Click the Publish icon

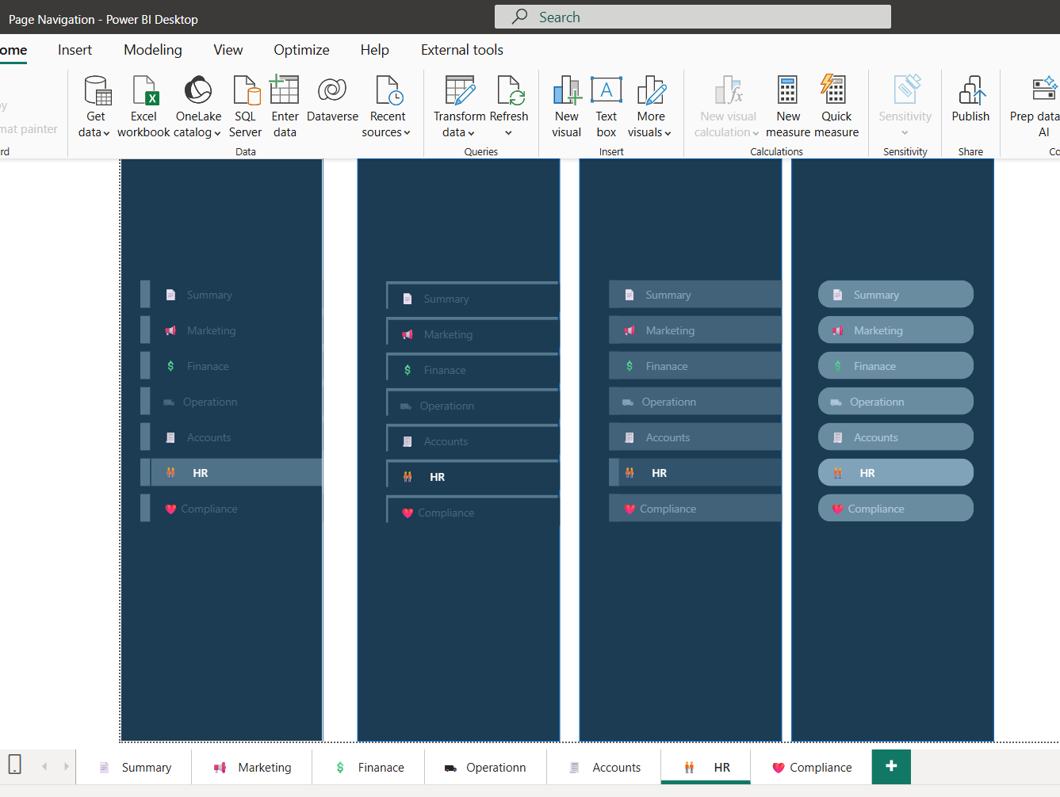970,91
